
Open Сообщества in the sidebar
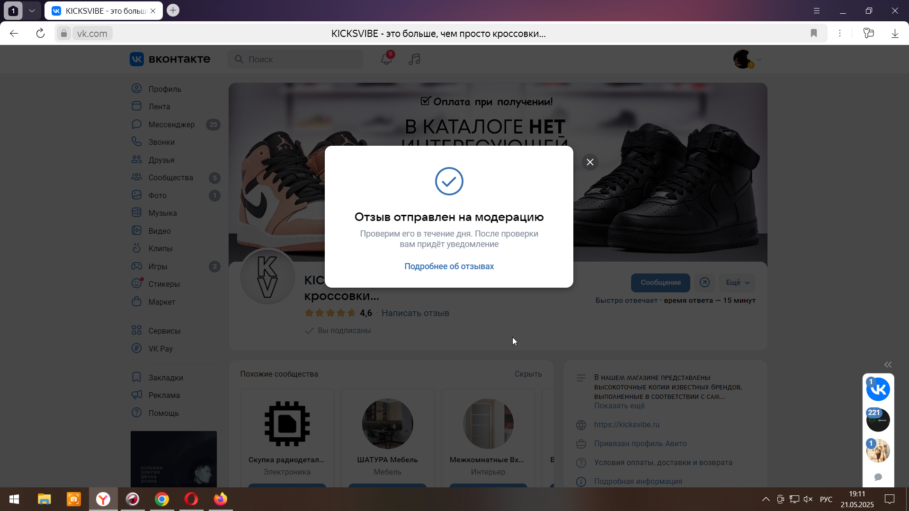point(170,177)
